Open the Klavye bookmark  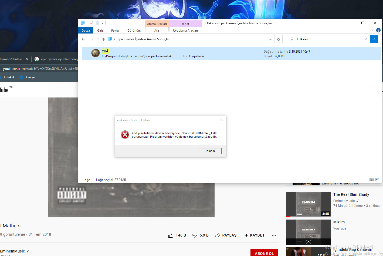tap(27, 77)
